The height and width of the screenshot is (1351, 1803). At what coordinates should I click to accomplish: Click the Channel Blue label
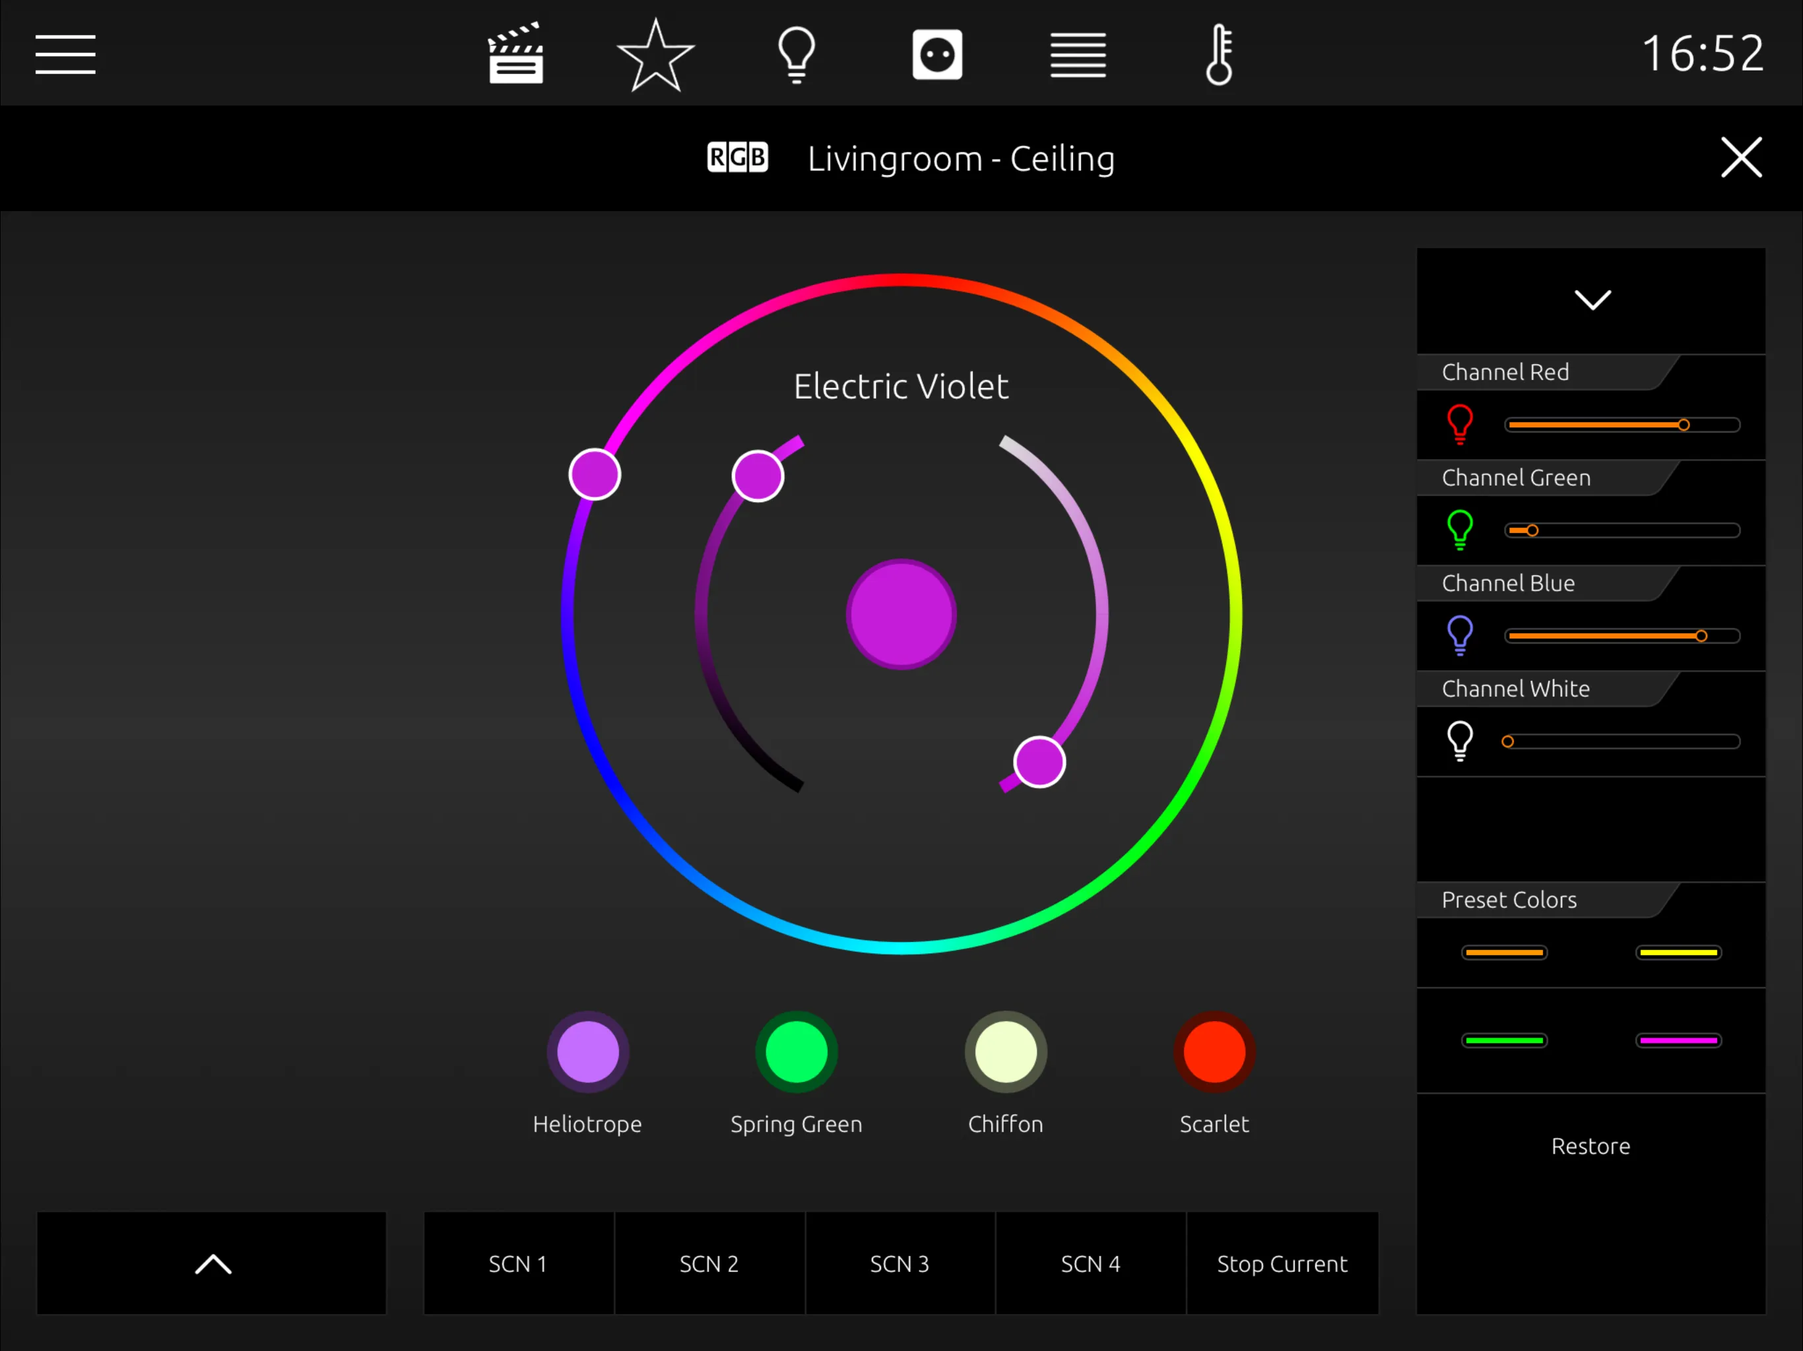pos(1508,583)
